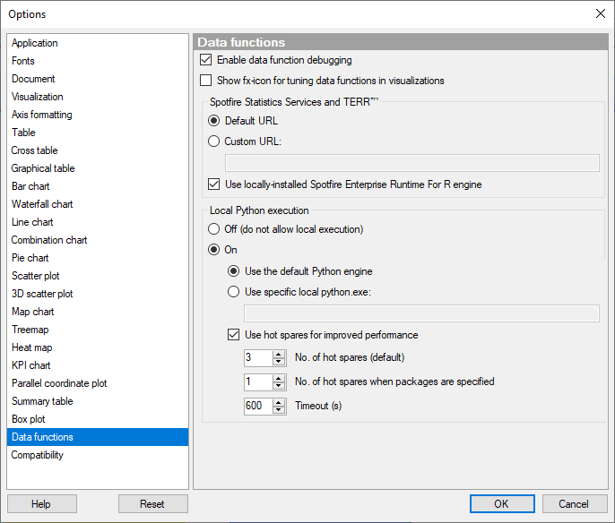Select Line chart in options list

point(98,222)
